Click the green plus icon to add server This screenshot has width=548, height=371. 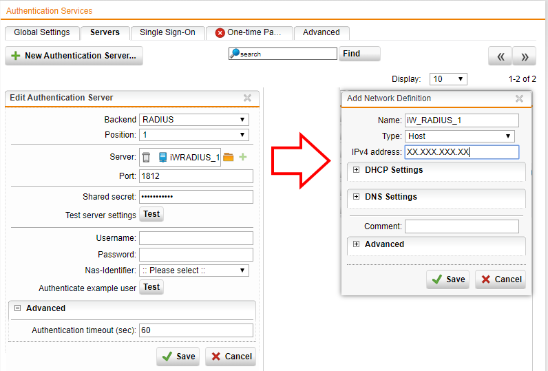point(242,158)
